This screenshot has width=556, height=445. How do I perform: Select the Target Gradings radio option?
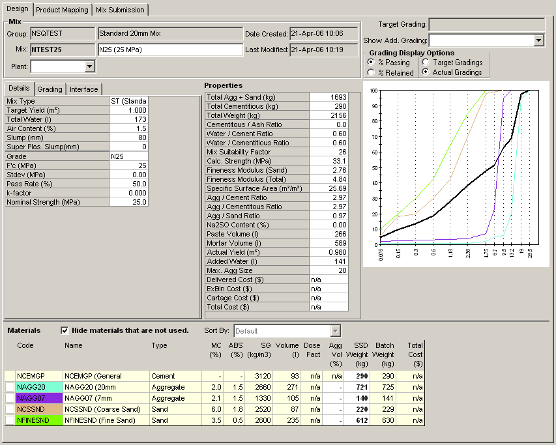point(426,63)
